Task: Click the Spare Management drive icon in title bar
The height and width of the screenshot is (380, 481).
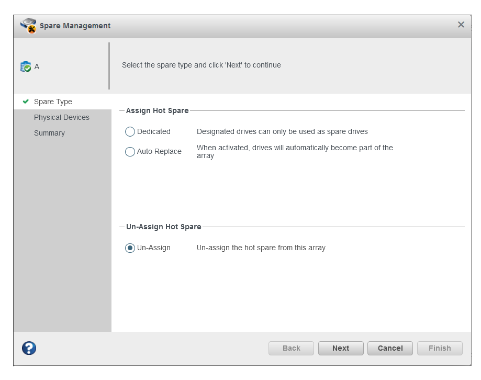Action: [x=28, y=26]
